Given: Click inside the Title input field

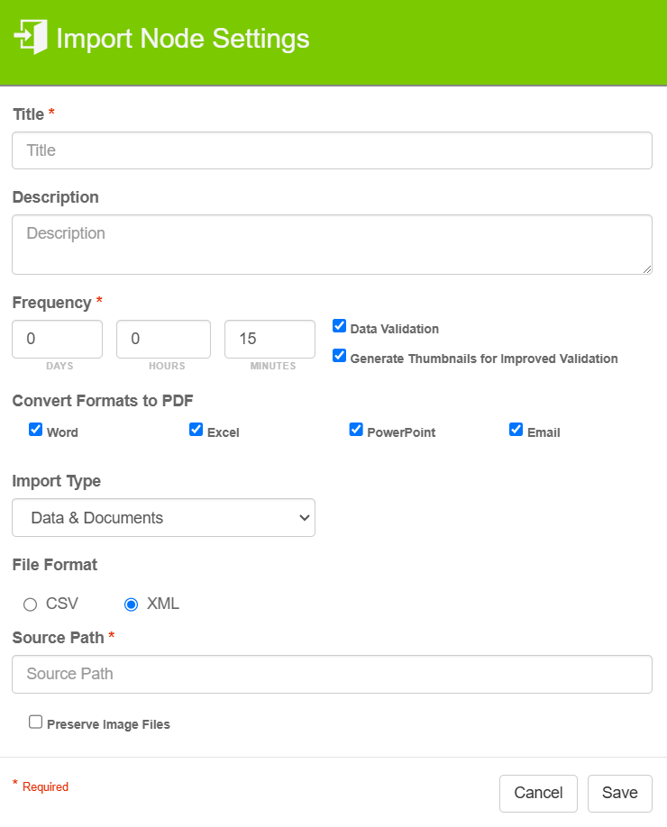Looking at the screenshot, I should [x=332, y=150].
